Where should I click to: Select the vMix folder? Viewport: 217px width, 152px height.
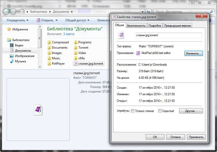point(79,58)
